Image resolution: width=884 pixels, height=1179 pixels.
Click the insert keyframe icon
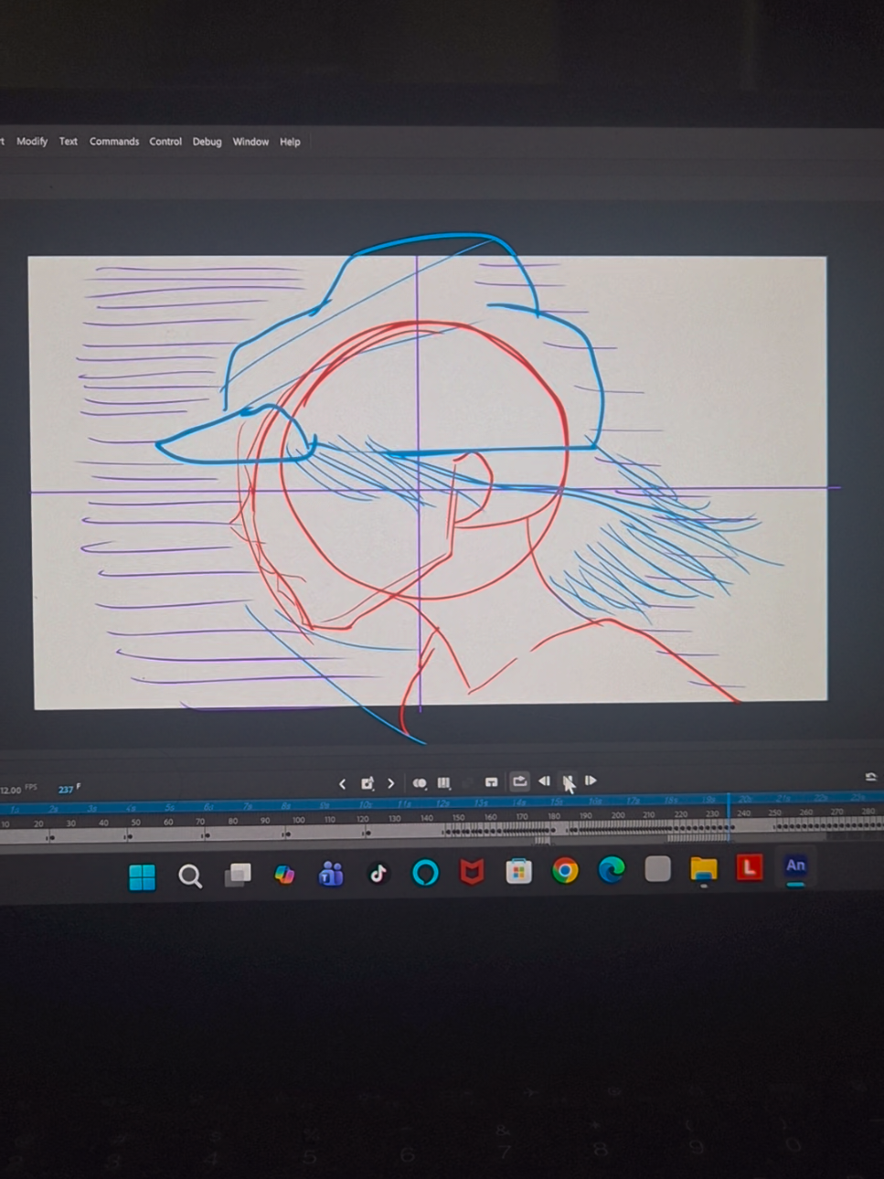367,783
